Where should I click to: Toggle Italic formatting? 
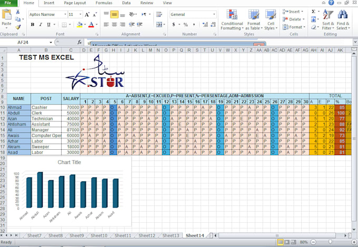(41, 24)
